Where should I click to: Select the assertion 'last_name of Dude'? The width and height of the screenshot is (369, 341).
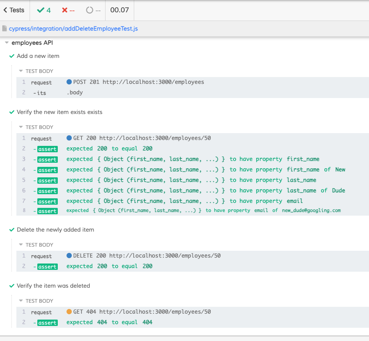pos(192,191)
